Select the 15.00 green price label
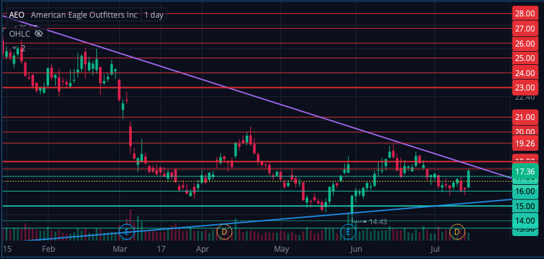 (x=525, y=206)
